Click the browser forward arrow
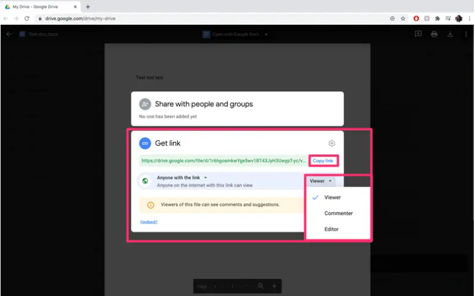This screenshot has width=475, height=296. click(16, 18)
